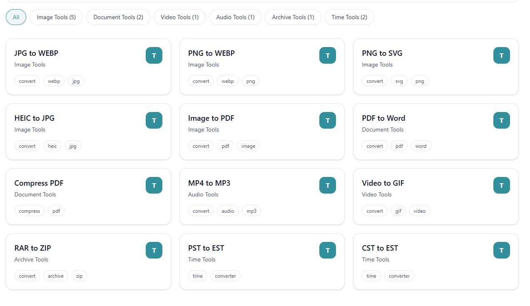
Task: Click the T icon on JPG to WEBP card
Action: click(154, 55)
